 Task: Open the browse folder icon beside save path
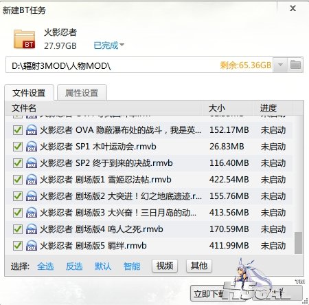(x=295, y=65)
